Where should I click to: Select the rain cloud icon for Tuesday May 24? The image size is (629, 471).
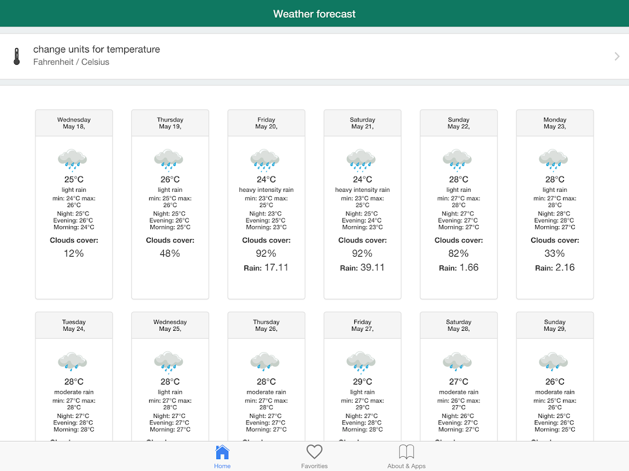pos(73,361)
